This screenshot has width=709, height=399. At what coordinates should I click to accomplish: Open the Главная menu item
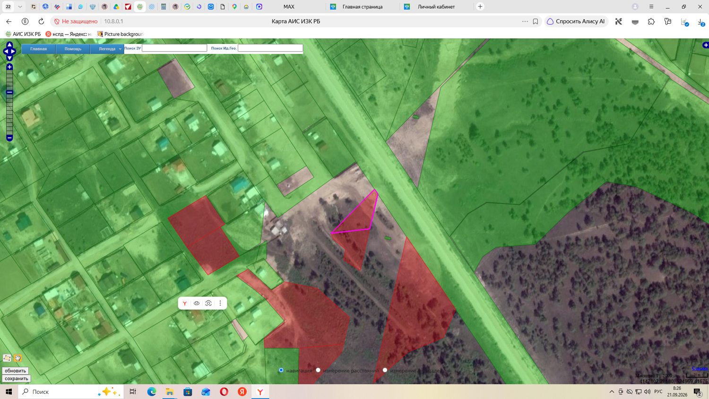(x=39, y=49)
